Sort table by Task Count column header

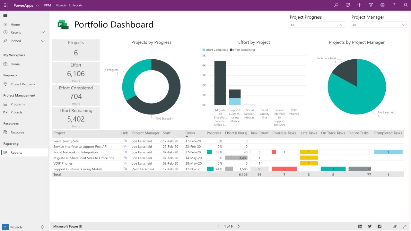pyautogui.click(x=259, y=133)
